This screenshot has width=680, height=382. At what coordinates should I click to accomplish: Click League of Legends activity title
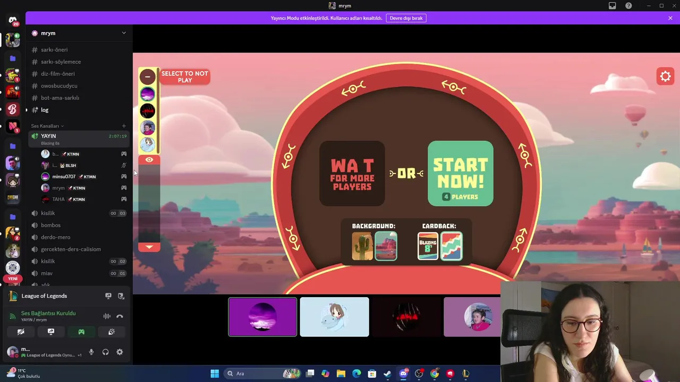point(44,296)
